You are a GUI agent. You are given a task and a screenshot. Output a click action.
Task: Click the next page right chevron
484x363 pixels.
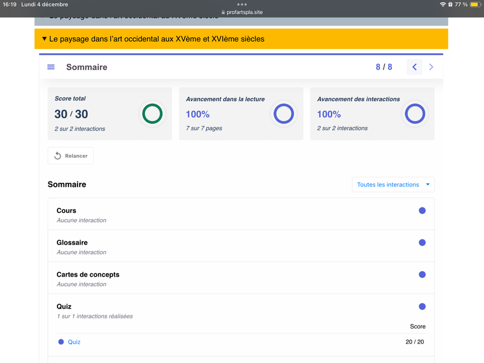pos(431,67)
